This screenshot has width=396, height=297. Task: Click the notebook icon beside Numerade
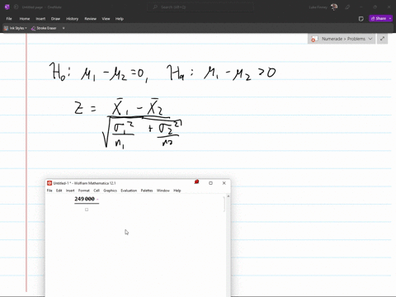pyautogui.click(x=314, y=39)
